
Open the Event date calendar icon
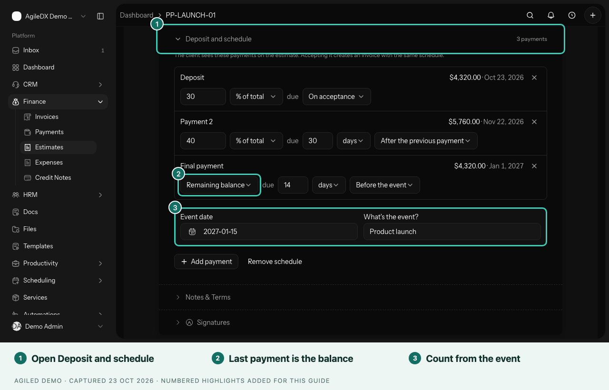pos(192,232)
